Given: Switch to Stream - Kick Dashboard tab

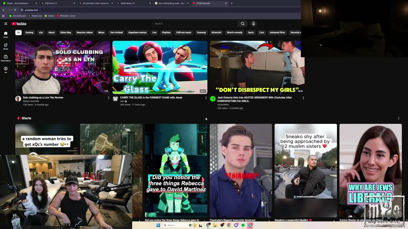Looking at the screenshot, I should coord(19,3).
